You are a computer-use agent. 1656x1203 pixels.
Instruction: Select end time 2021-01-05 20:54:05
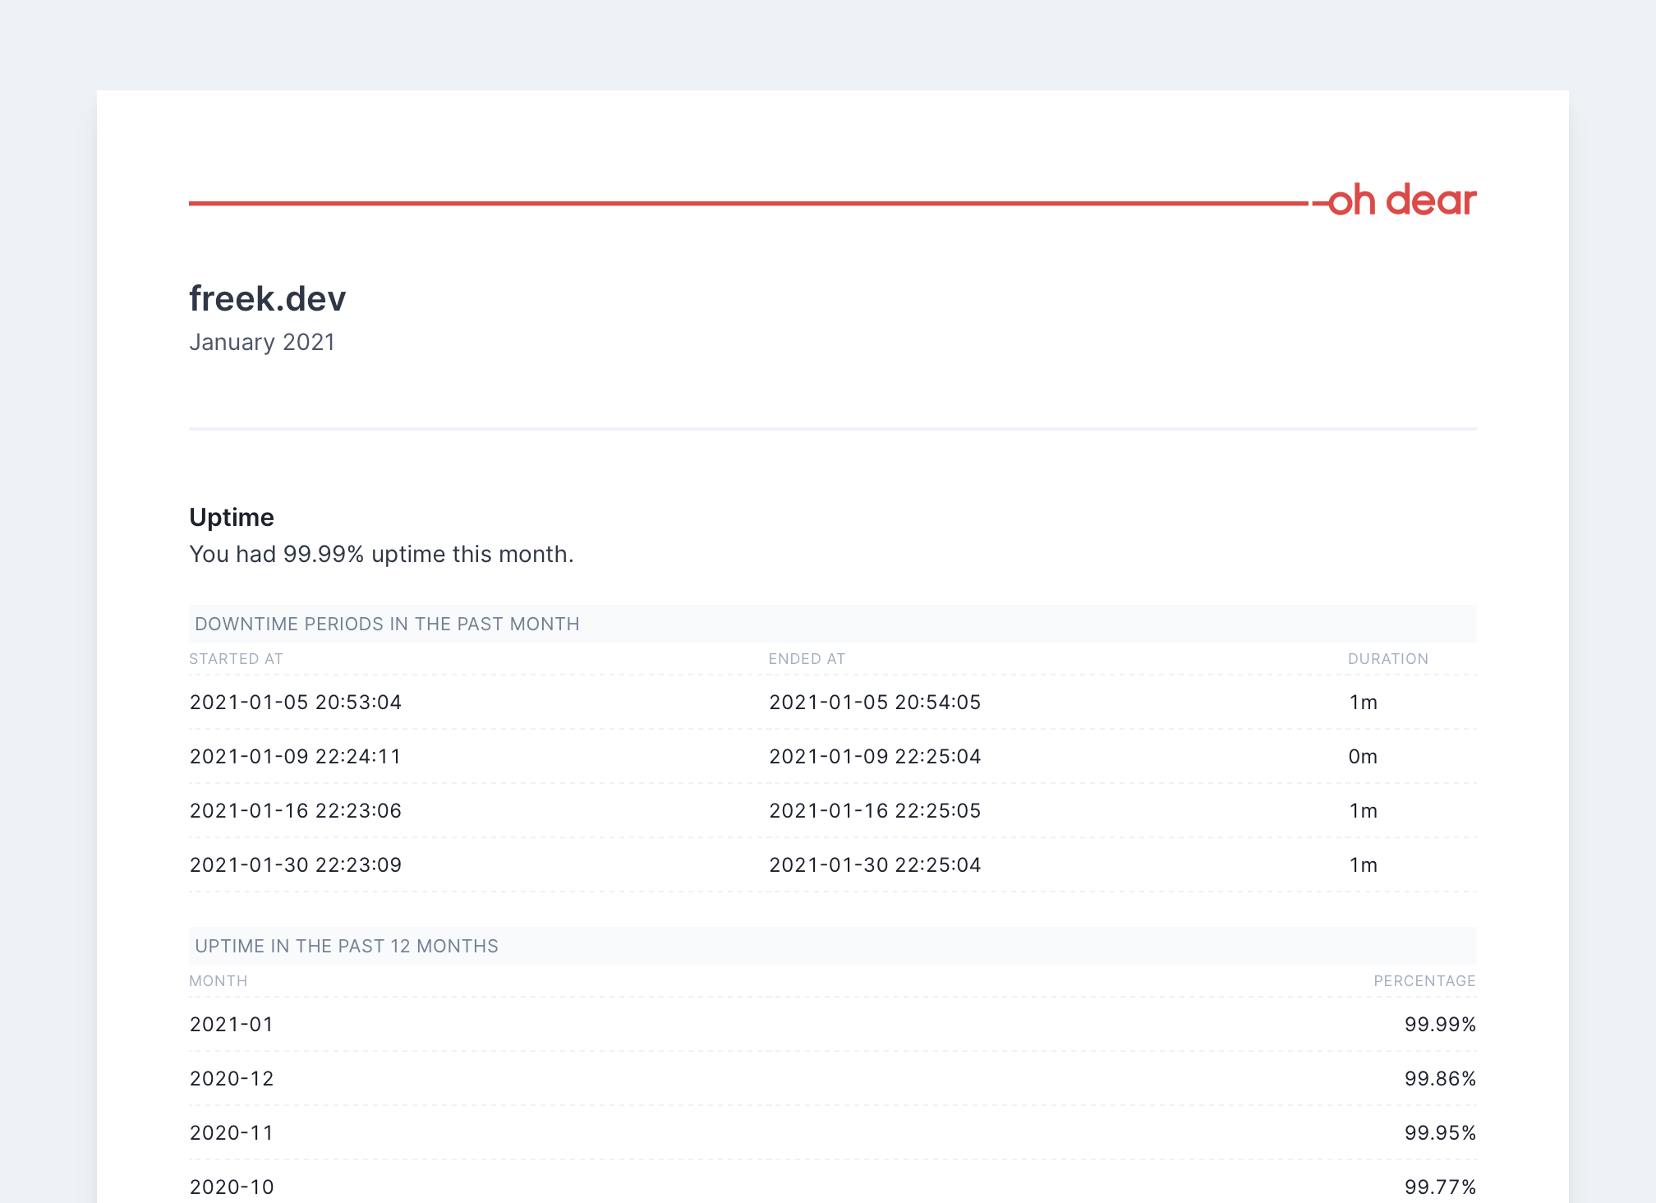pyautogui.click(x=875, y=703)
